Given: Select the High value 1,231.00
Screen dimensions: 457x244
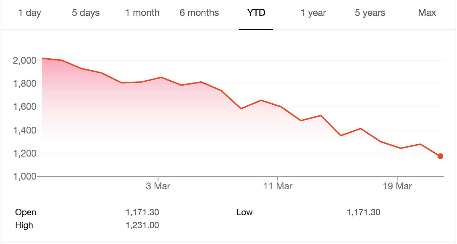Looking at the screenshot, I should pos(142,225).
